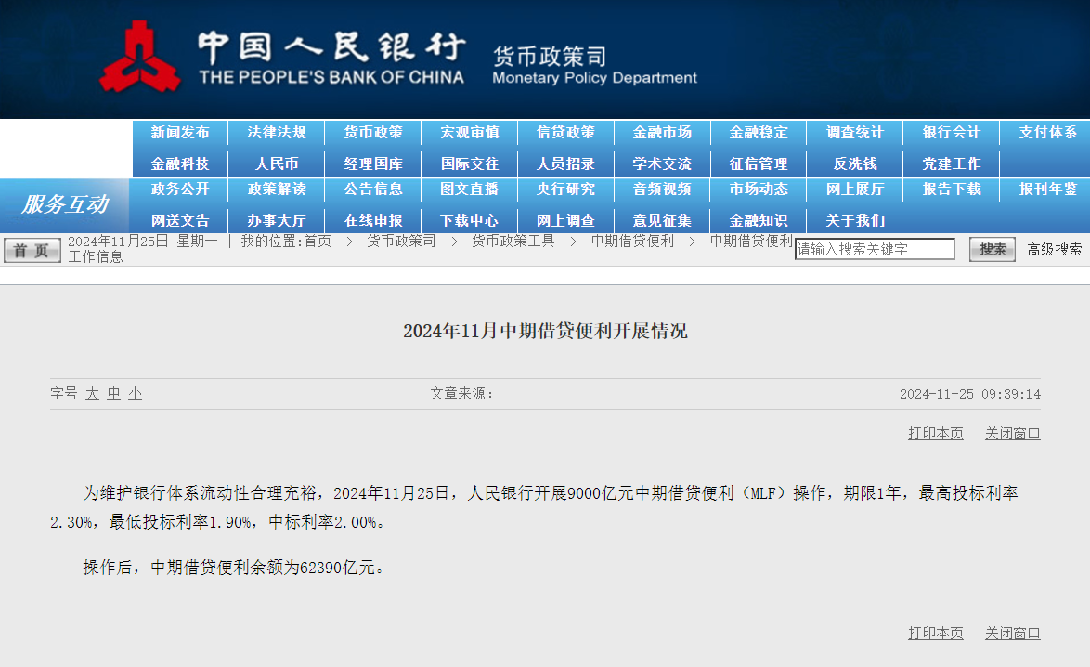Open the 新闻发布 menu item
The height and width of the screenshot is (667, 1090).
(x=180, y=132)
